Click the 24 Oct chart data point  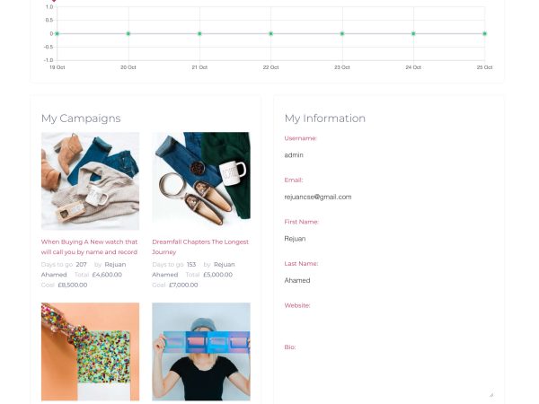point(413,34)
